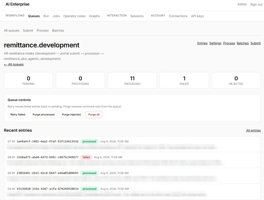Viewport: 264px width, 200px height.
Task: Go to the Run page
Action: [x=46, y=16]
